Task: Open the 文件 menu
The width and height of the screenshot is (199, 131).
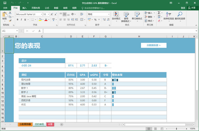Action: click(x=5, y=8)
